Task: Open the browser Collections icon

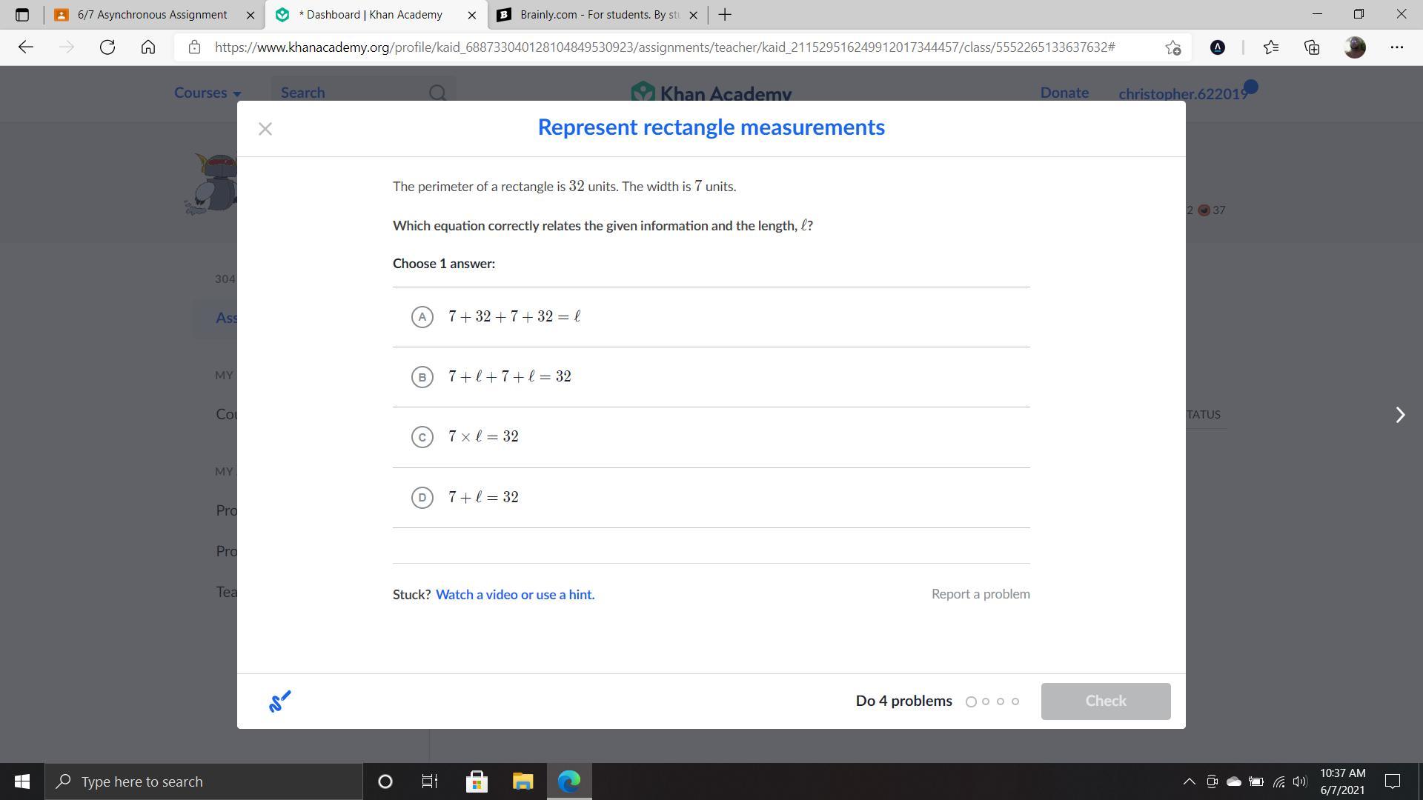Action: point(1312,47)
